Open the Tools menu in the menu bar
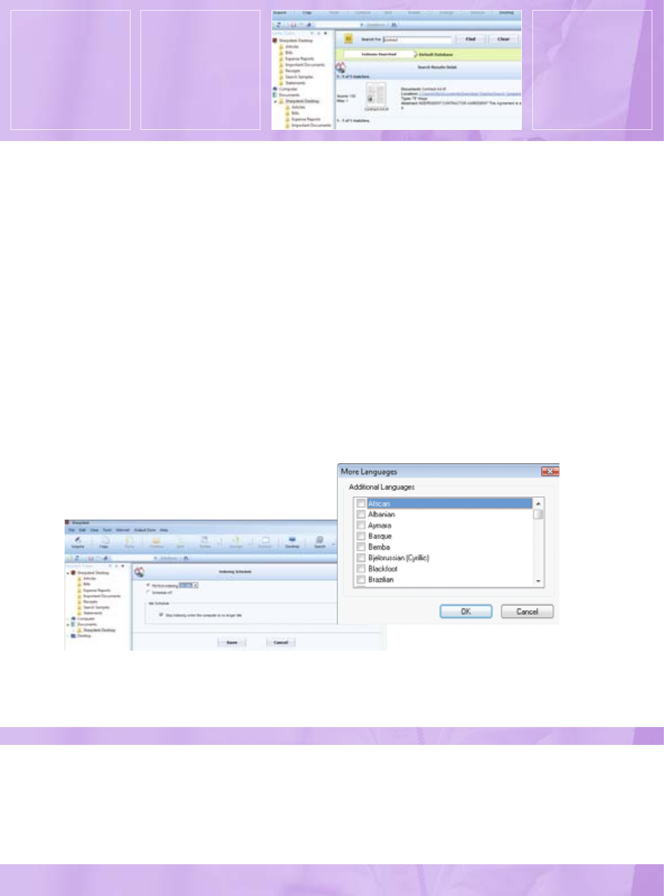664x896 pixels. click(107, 530)
